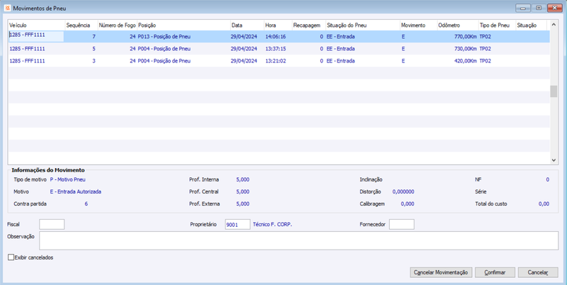
Task: Click the app icon in the title bar
Action: (x=8, y=8)
